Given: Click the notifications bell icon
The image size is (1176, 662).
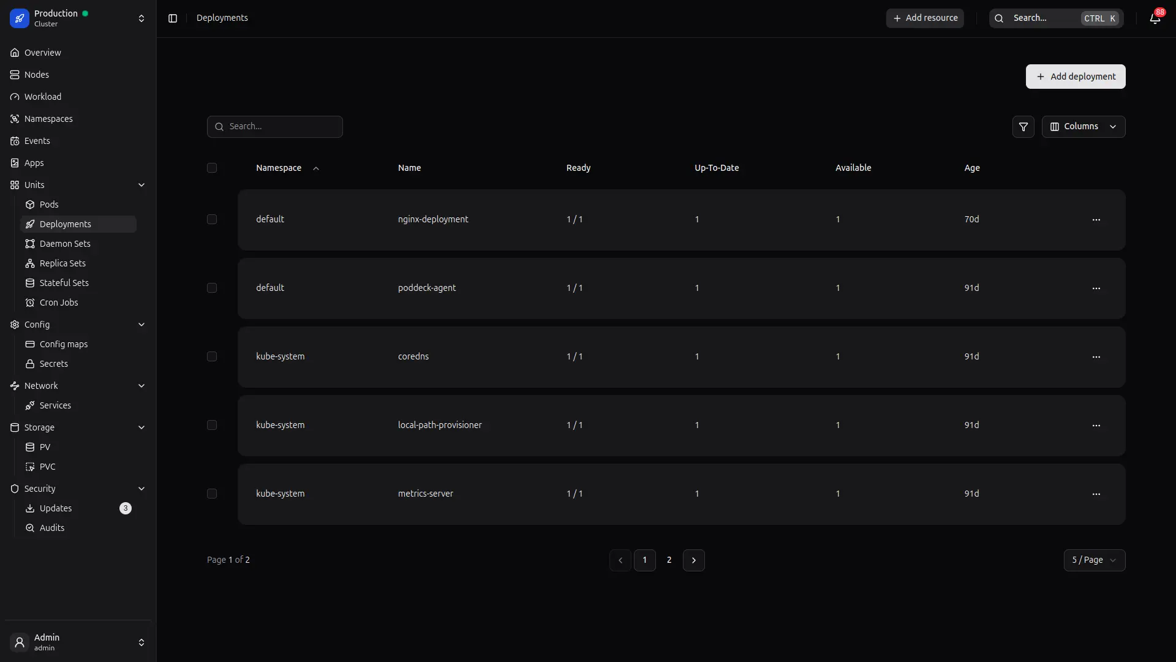Looking at the screenshot, I should (x=1155, y=18).
